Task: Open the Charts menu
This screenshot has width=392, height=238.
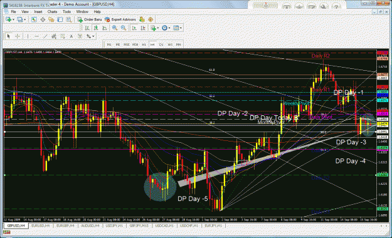Action: 52,12
